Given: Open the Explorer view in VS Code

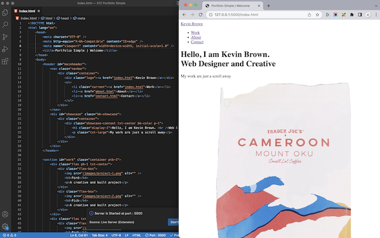Looking at the screenshot, I should (x=5, y=12).
